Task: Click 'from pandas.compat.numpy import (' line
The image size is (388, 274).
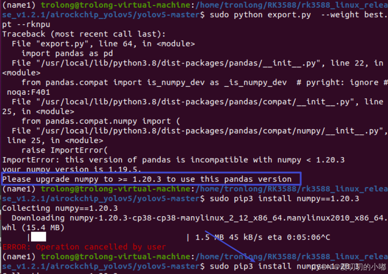Action: coord(100,121)
